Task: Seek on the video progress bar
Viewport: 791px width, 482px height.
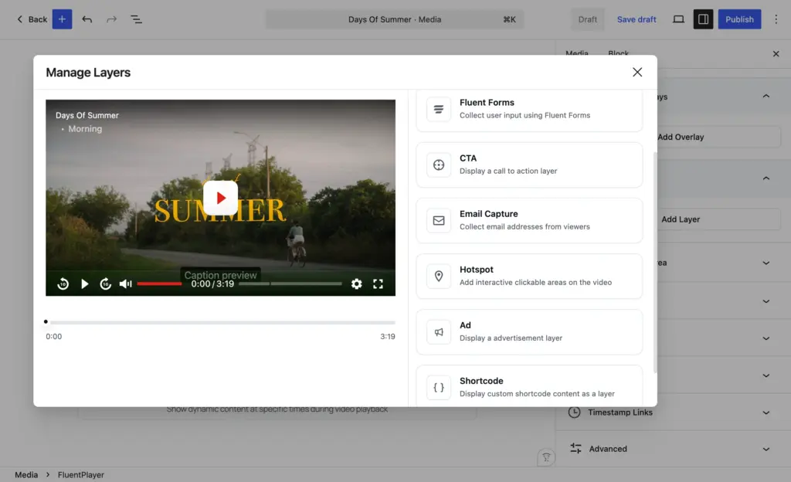Action: click(x=290, y=283)
